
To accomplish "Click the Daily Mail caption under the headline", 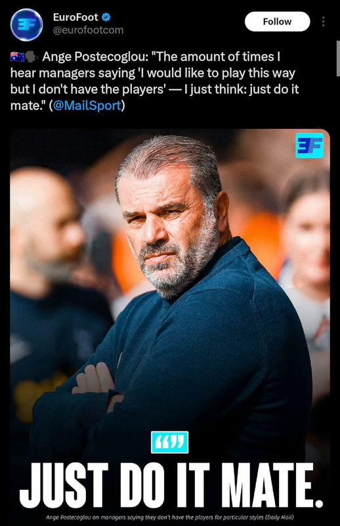I will (170, 517).
